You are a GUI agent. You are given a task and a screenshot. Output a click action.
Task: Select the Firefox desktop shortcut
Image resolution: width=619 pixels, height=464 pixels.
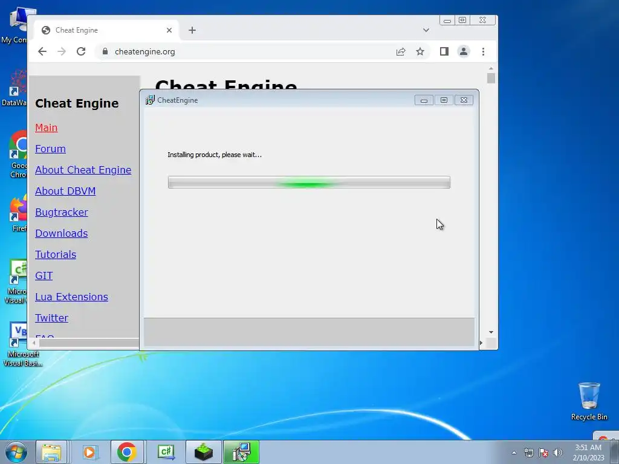(18, 213)
